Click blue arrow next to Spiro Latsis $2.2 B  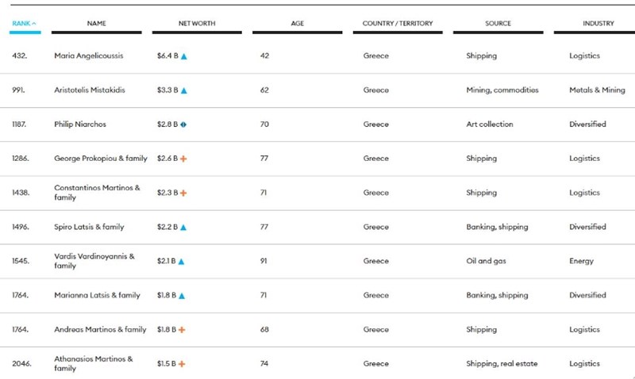point(183,227)
